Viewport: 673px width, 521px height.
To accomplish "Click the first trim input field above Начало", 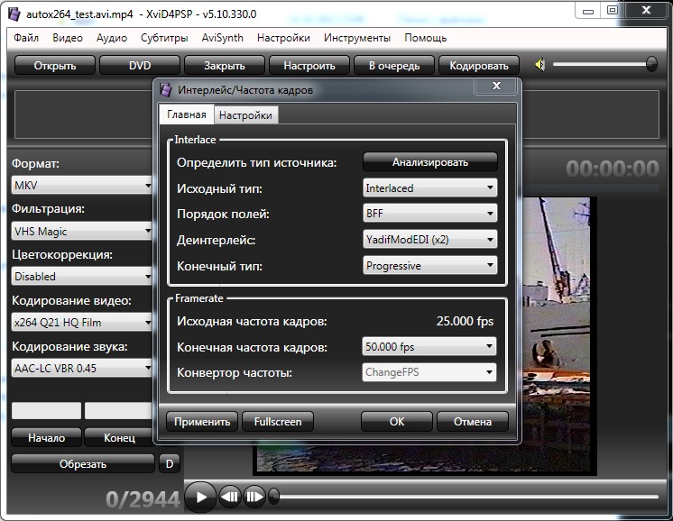I will pyautogui.click(x=46, y=411).
